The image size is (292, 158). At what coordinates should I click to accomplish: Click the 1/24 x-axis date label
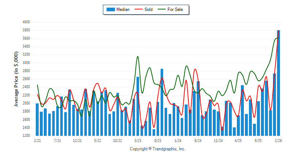[178, 140]
